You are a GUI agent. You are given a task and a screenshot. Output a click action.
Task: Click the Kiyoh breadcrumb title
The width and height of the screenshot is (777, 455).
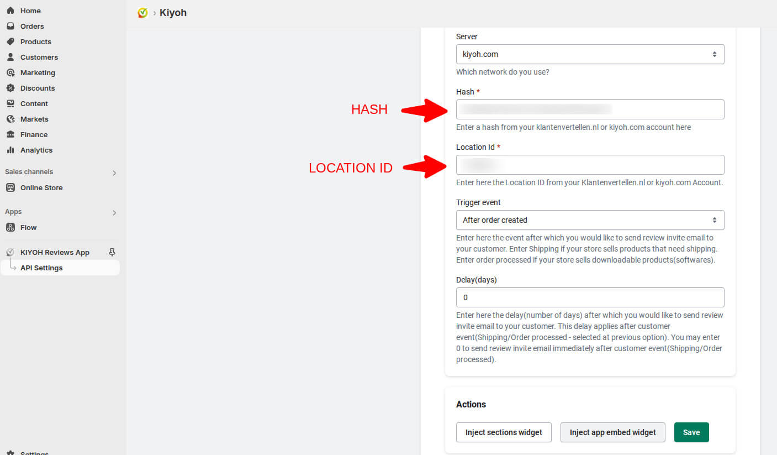[173, 12]
